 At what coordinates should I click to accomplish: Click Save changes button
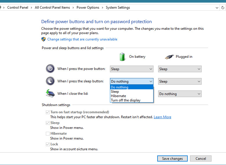point(172,159)
